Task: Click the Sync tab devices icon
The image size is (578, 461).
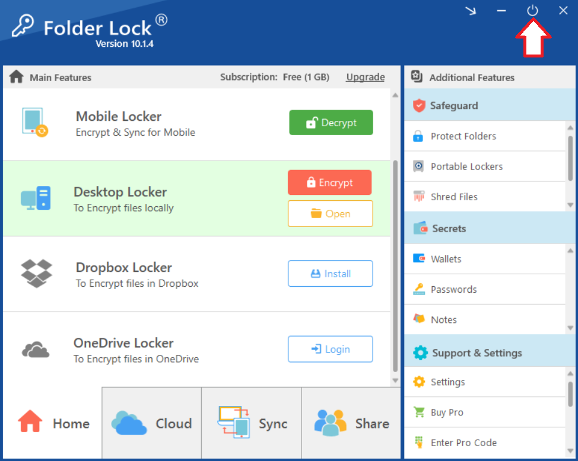Action: [234, 422]
